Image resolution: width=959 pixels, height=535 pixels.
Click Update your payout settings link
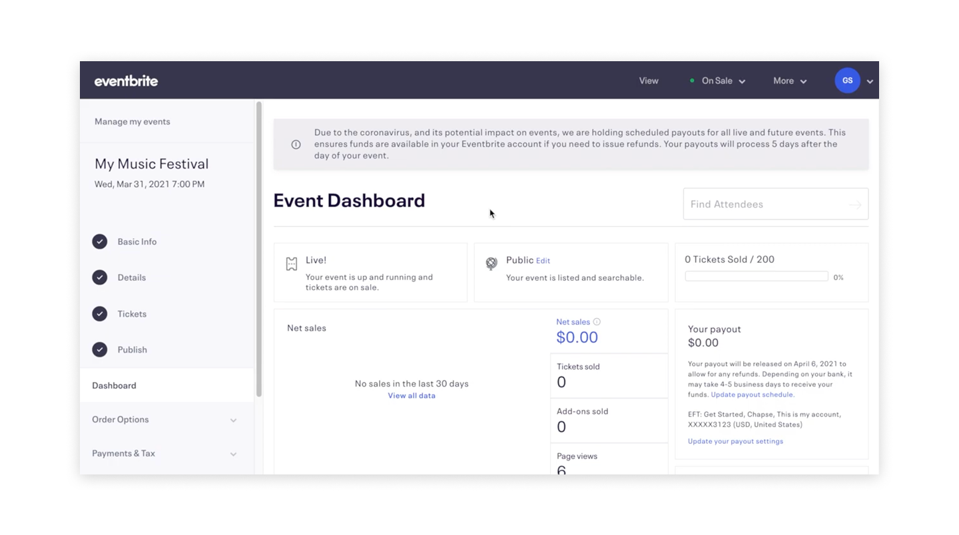pos(735,441)
